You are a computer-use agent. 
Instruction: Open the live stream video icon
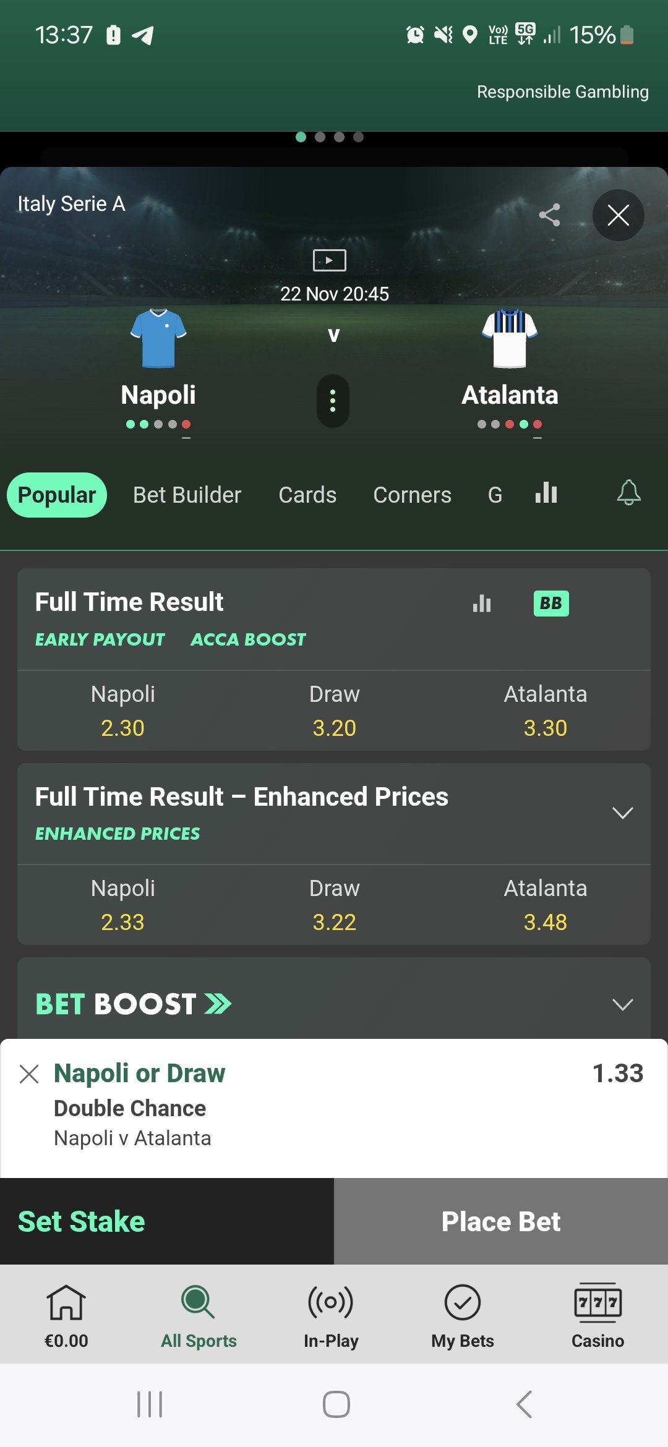point(329,260)
